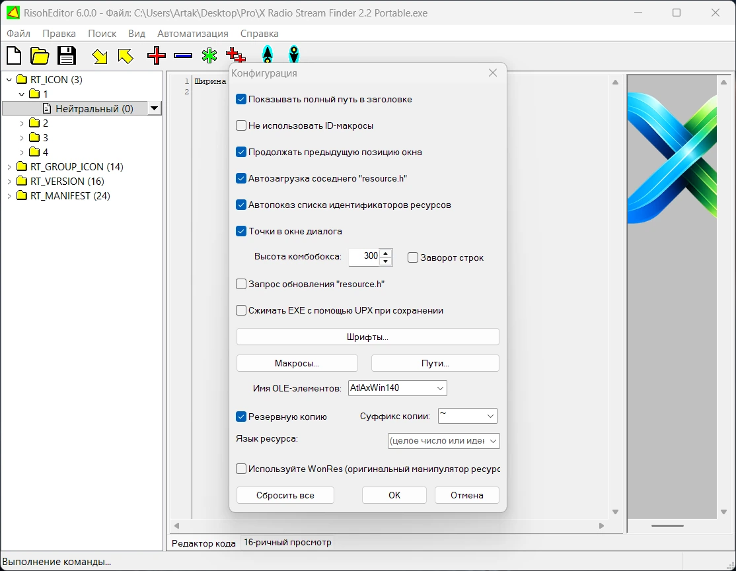Open the Автоматизация menu
This screenshot has width=736, height=571.
click(x=192, y=33)
